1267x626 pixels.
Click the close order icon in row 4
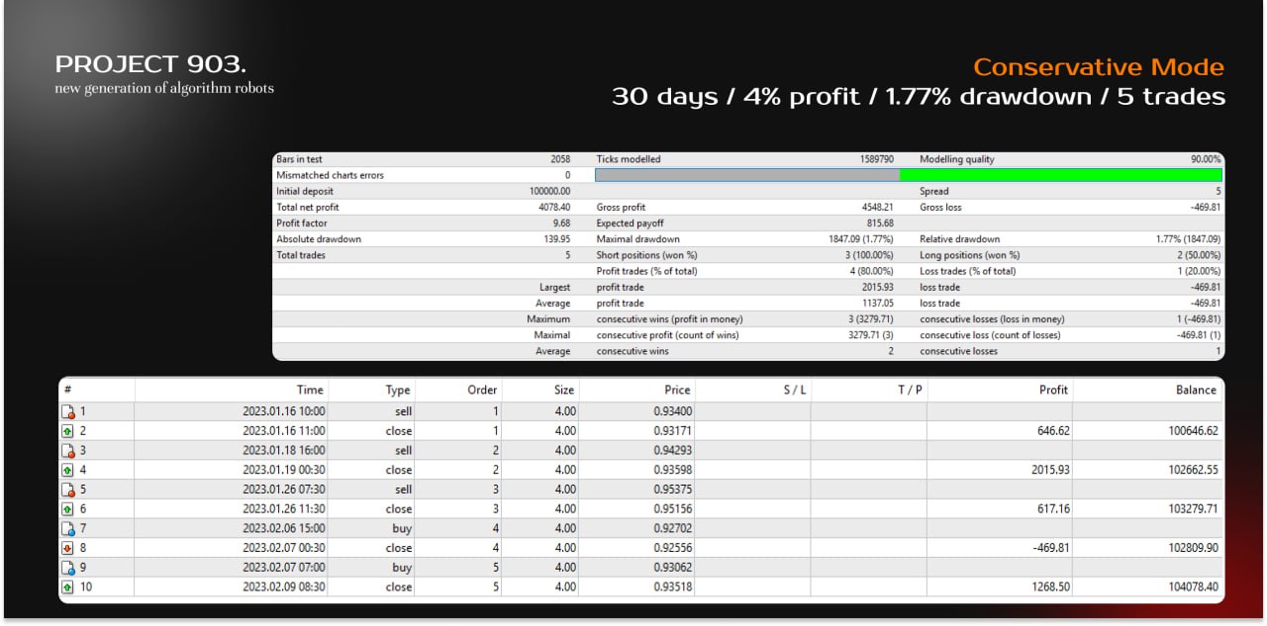pyautogui.click(x=68, y=470)
